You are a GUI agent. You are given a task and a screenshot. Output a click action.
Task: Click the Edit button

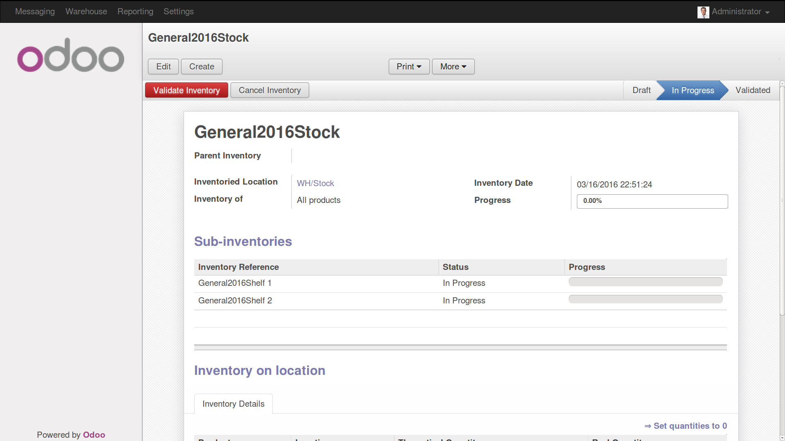coord(163,67)
